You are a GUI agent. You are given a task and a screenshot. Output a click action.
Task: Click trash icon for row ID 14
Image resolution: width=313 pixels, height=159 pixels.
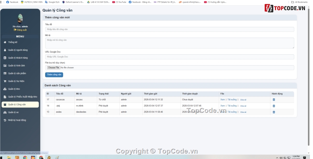[x=273, y=106]
